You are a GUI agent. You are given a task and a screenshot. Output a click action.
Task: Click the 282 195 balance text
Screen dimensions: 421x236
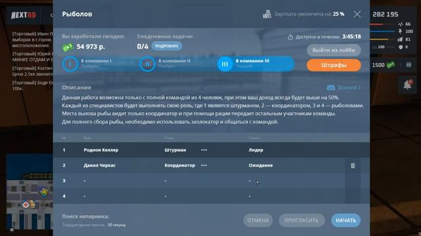(385, 14)
